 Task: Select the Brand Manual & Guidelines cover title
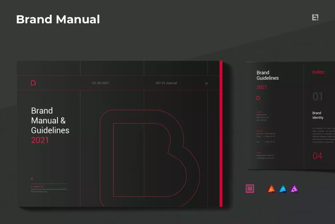(x=50, y=121)
